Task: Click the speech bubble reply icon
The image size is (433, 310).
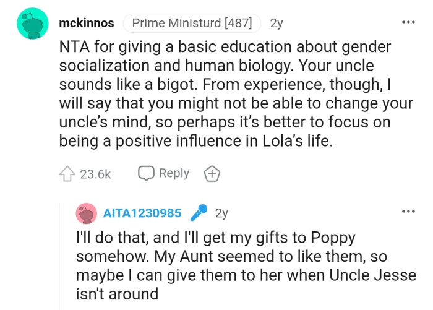Action: 146,174
